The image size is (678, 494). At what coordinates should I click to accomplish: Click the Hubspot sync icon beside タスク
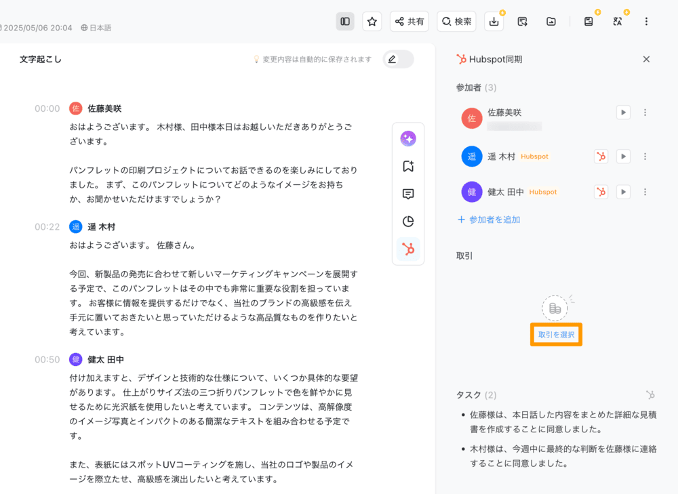650,394
